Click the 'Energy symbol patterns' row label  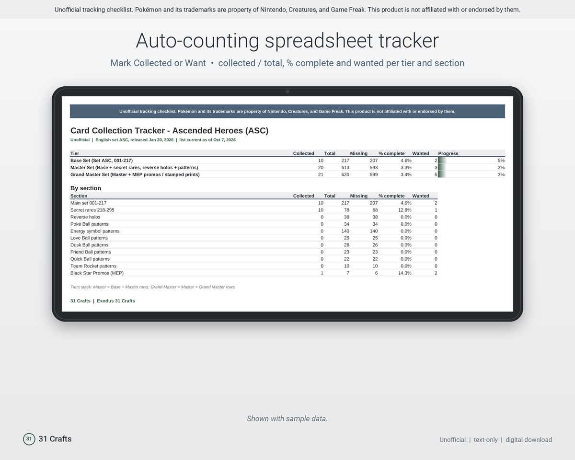tap(95, 231)
